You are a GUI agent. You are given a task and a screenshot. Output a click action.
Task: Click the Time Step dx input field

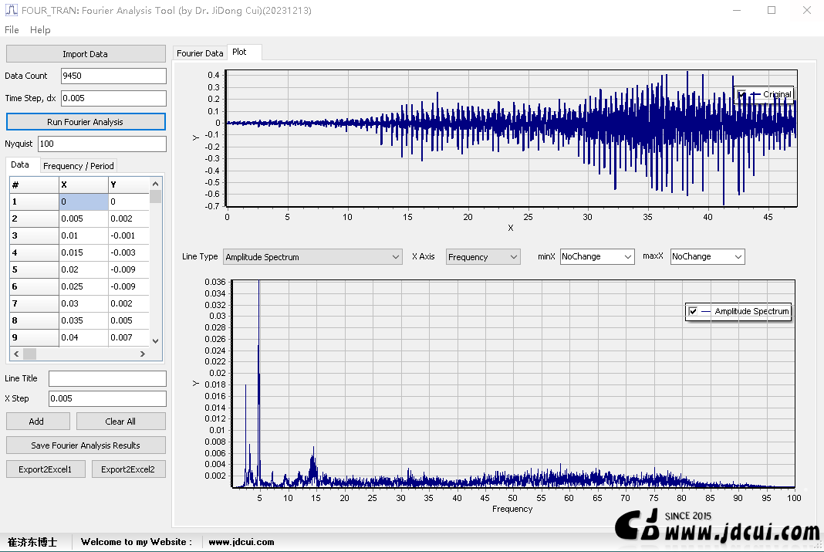[x=113, y=99]
